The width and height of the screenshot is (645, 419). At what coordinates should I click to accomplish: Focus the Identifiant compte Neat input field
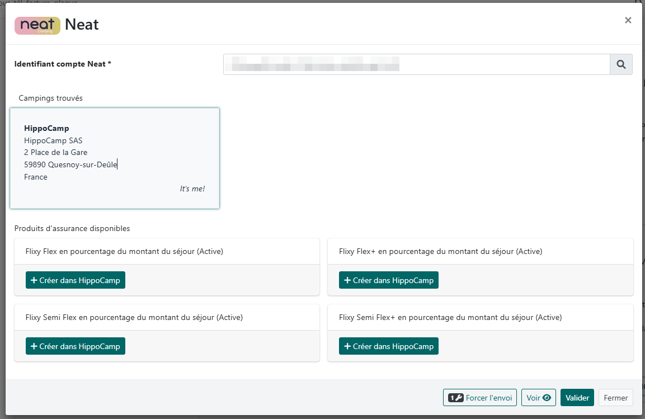416,64
